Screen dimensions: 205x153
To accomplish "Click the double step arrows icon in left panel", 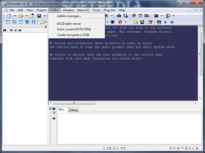I will (x=20, y=30).
